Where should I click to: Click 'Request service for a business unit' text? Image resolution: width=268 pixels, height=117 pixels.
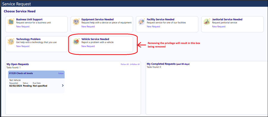33,23
